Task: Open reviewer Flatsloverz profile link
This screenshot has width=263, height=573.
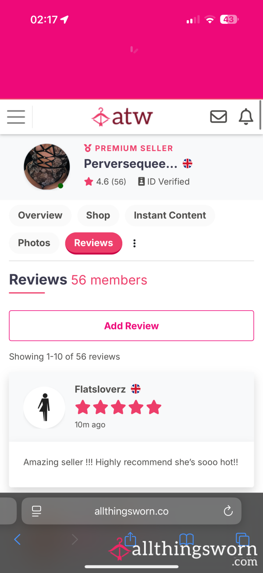Action: pos(100,389)
